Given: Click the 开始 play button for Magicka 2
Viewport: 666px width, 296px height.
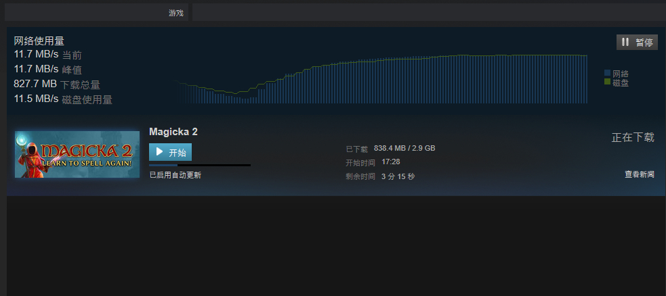Looking at the screenshot, I should 170,152.
